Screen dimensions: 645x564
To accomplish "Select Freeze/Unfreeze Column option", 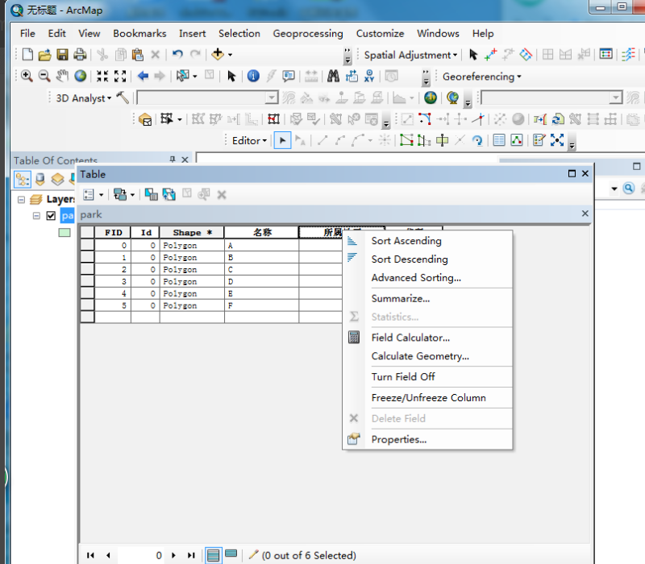I will click(x=428, y=398).
